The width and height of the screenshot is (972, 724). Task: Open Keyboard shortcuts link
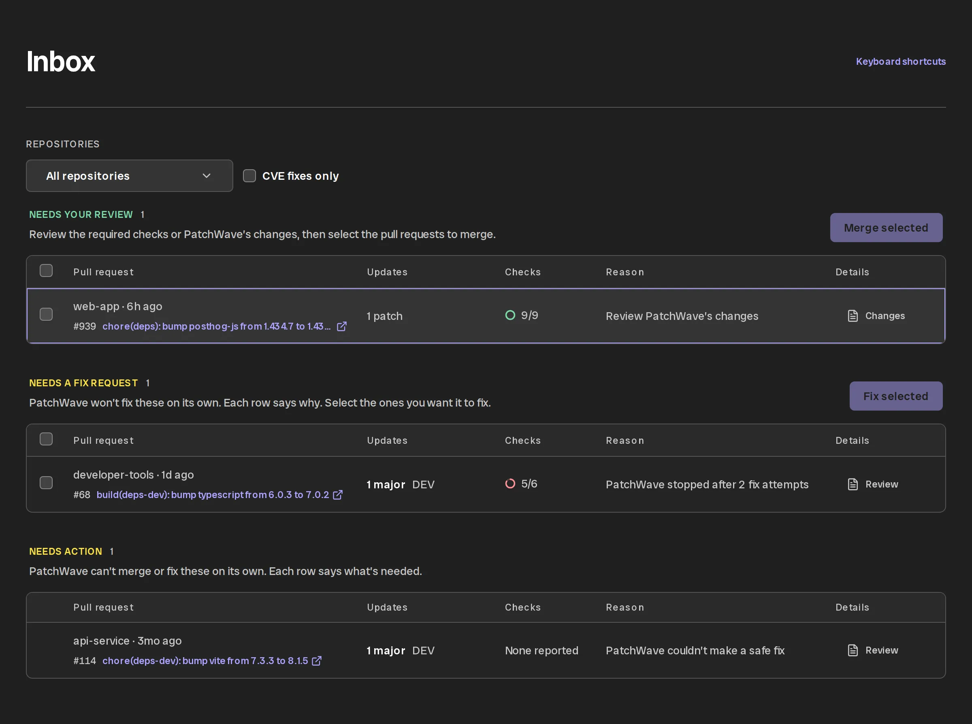tap(901, 62)
